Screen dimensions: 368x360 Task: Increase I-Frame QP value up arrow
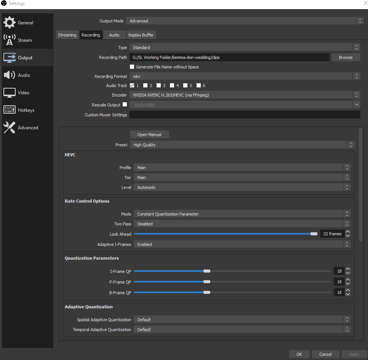click(348, 269)
